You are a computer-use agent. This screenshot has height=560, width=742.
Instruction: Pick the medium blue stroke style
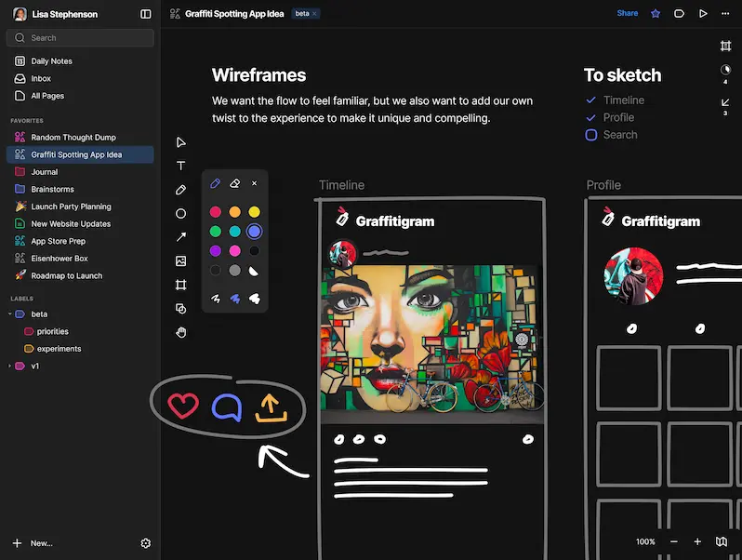pos(234,299)
